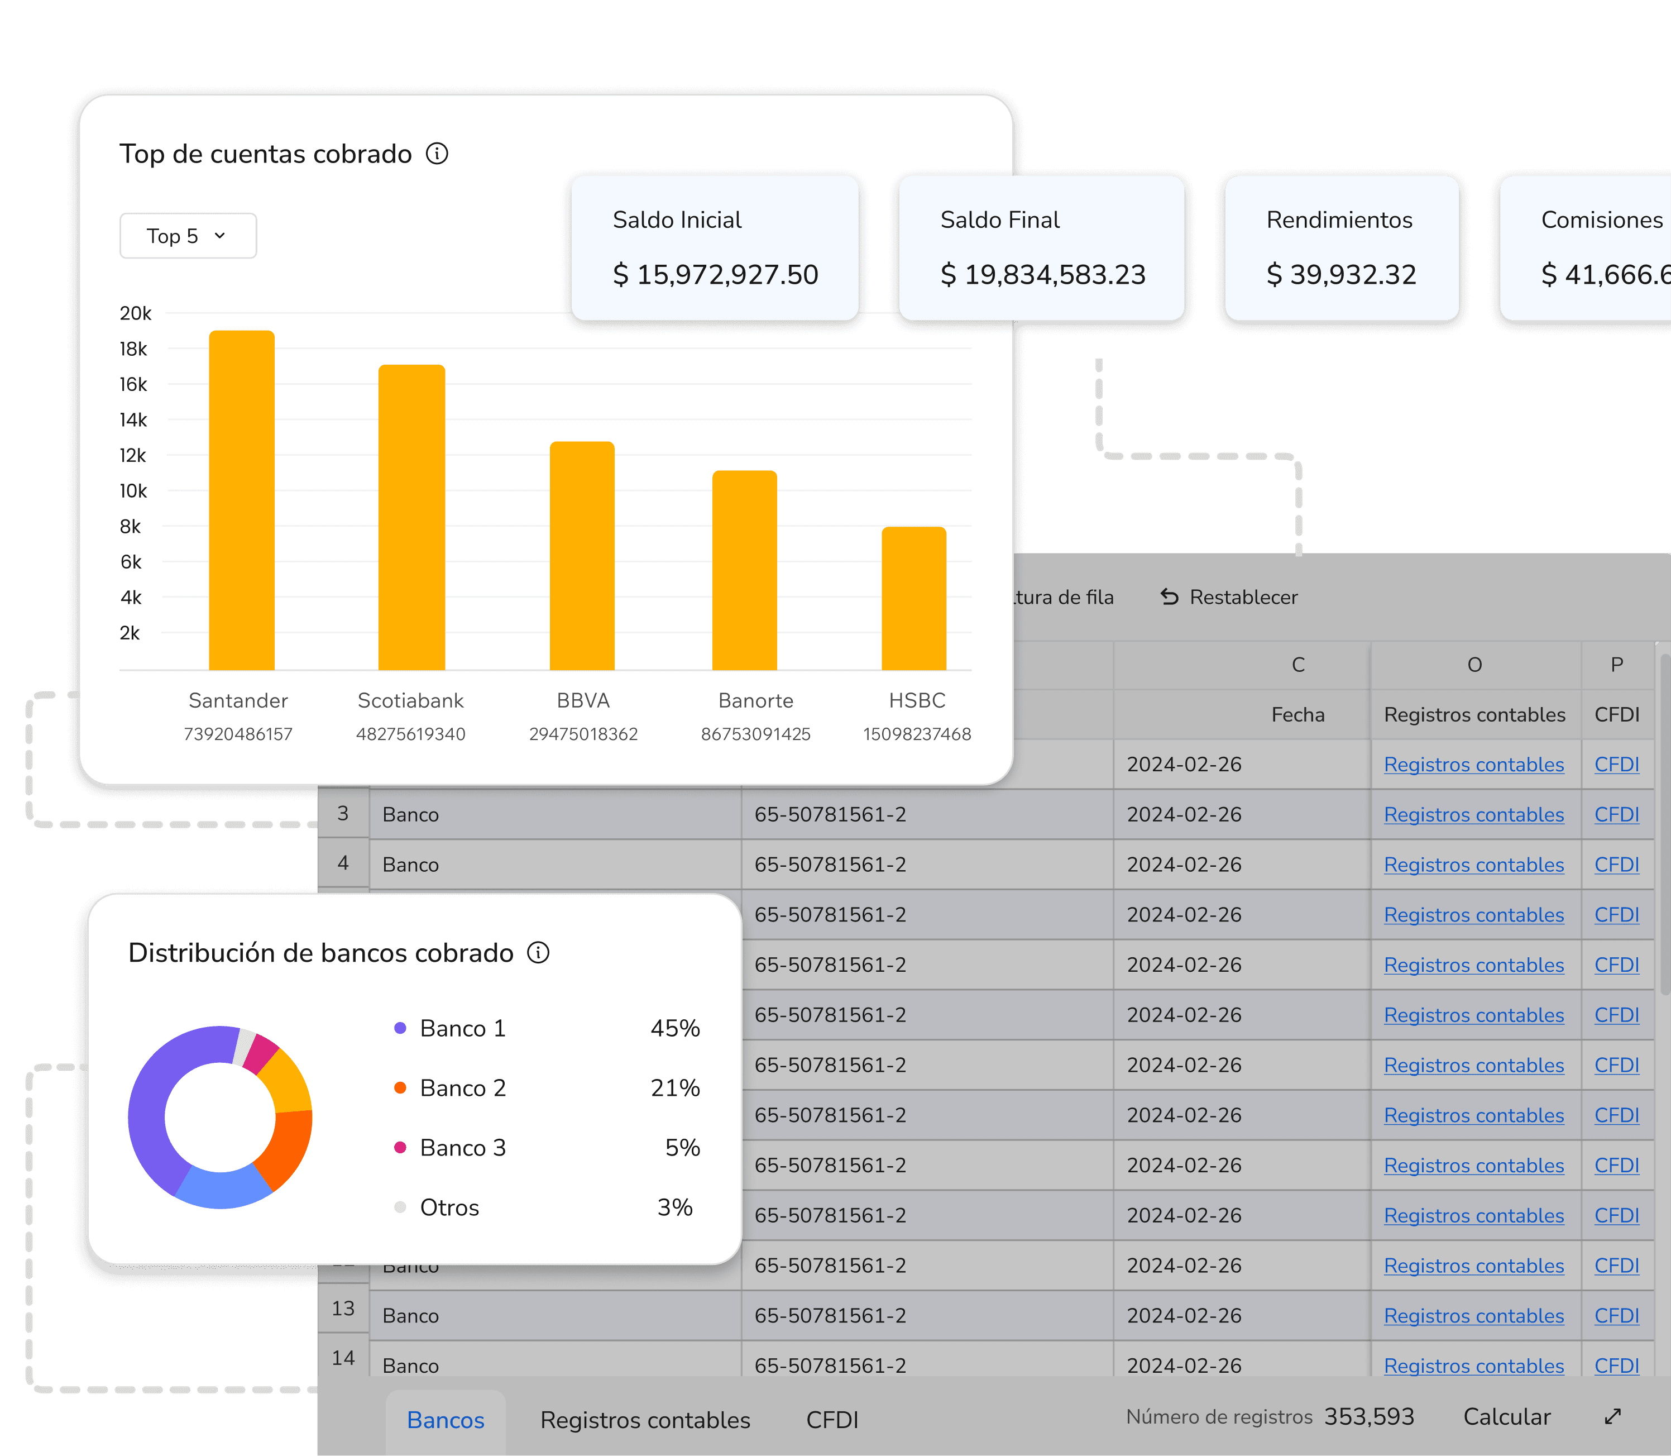Switch to the Bancos sheet tab
1671x1456 pixels.
(x=445, y=1420)
